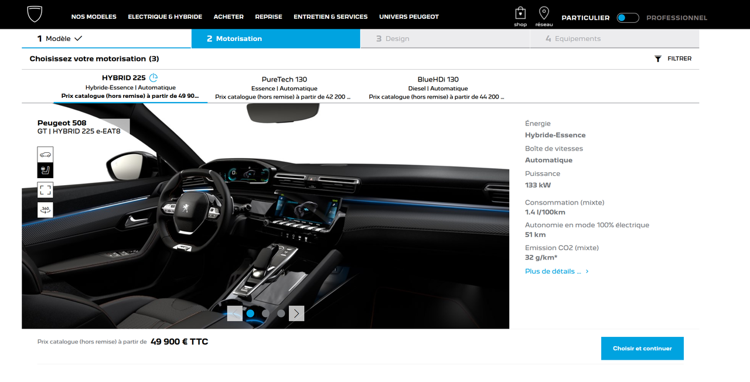Image resolution: width=750 pixels, height=382 pixels.
Task: Select third carousel dot
Action: (281, 313)
